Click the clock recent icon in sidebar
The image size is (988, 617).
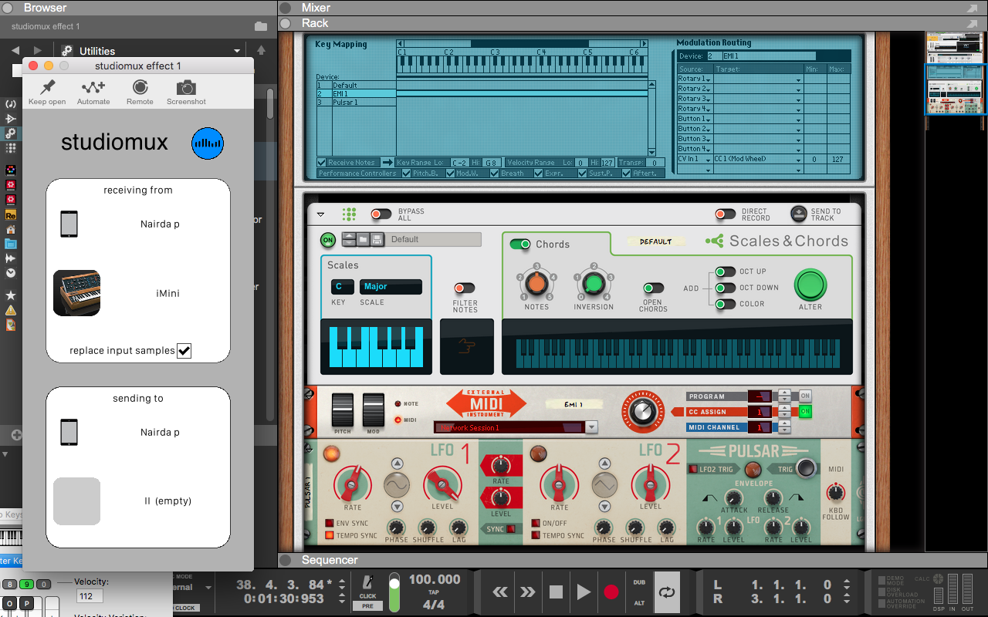click(x=11, y=272)
